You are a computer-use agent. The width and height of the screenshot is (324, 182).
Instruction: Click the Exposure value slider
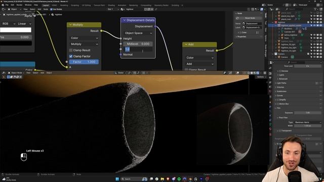pyautogui.click(x=308, y=113)
